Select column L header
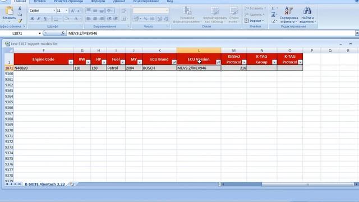Viewport: 359px width, 202px height. (199, 50)
